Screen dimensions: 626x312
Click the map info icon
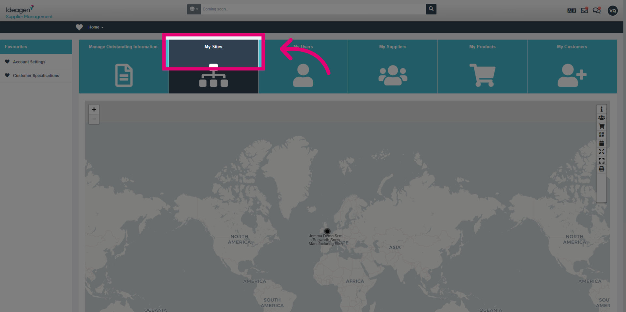pos(602,109)
